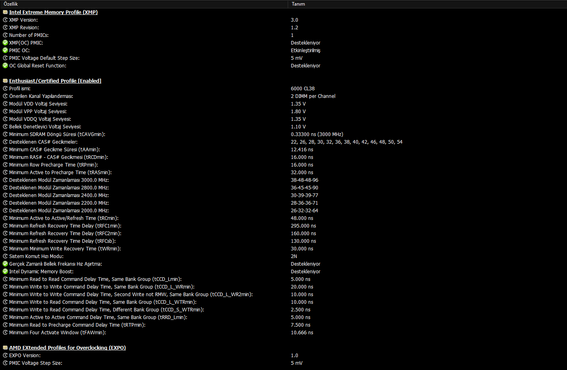
Task: Select the Desteklenen Modül Zamanlaması 2800.0 MHz label
Action: tap(59, 188)
